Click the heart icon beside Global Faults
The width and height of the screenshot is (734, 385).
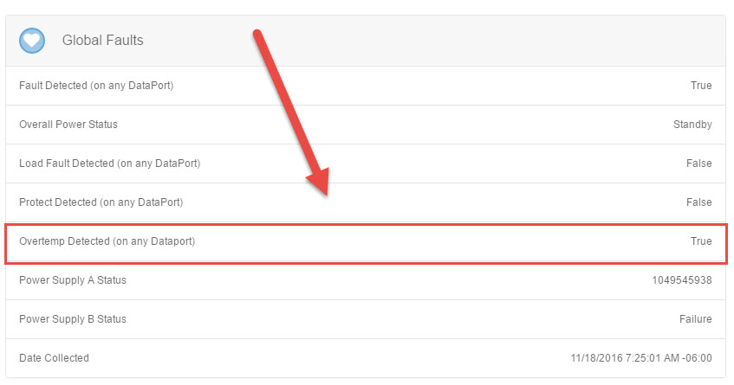[x=32, y=41]
